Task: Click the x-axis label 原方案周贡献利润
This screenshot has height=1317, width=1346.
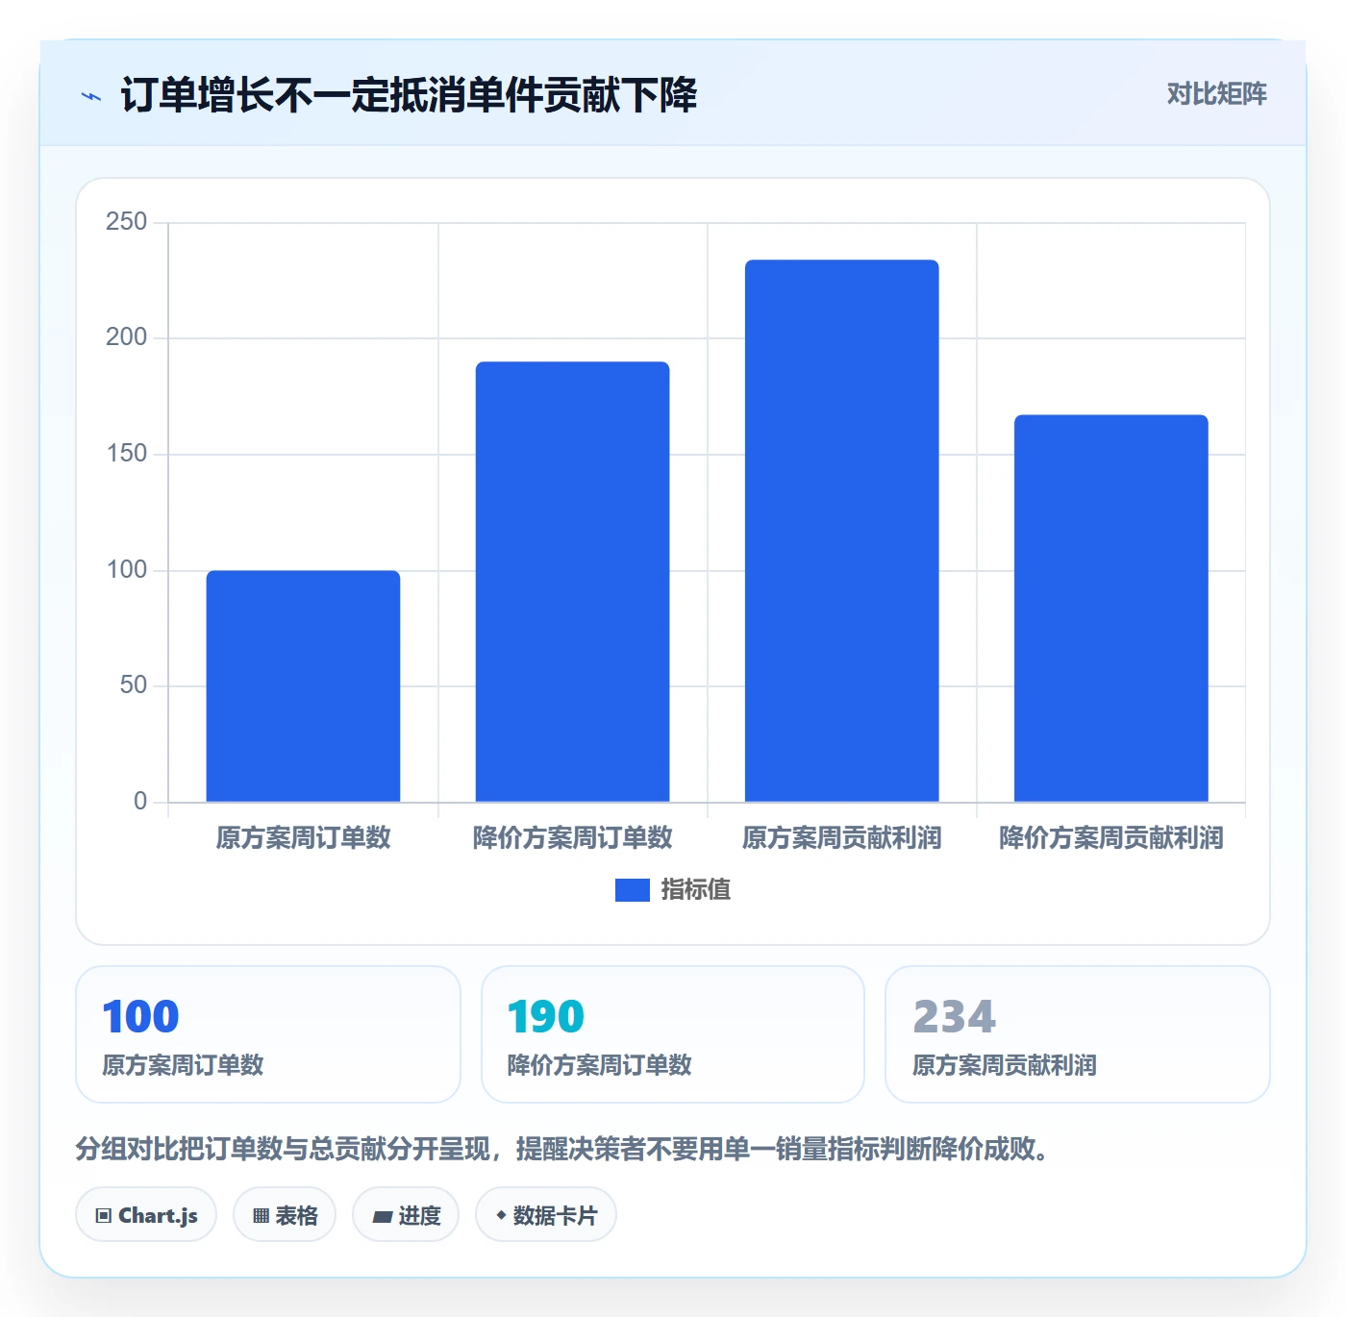Action: (841, 837)
